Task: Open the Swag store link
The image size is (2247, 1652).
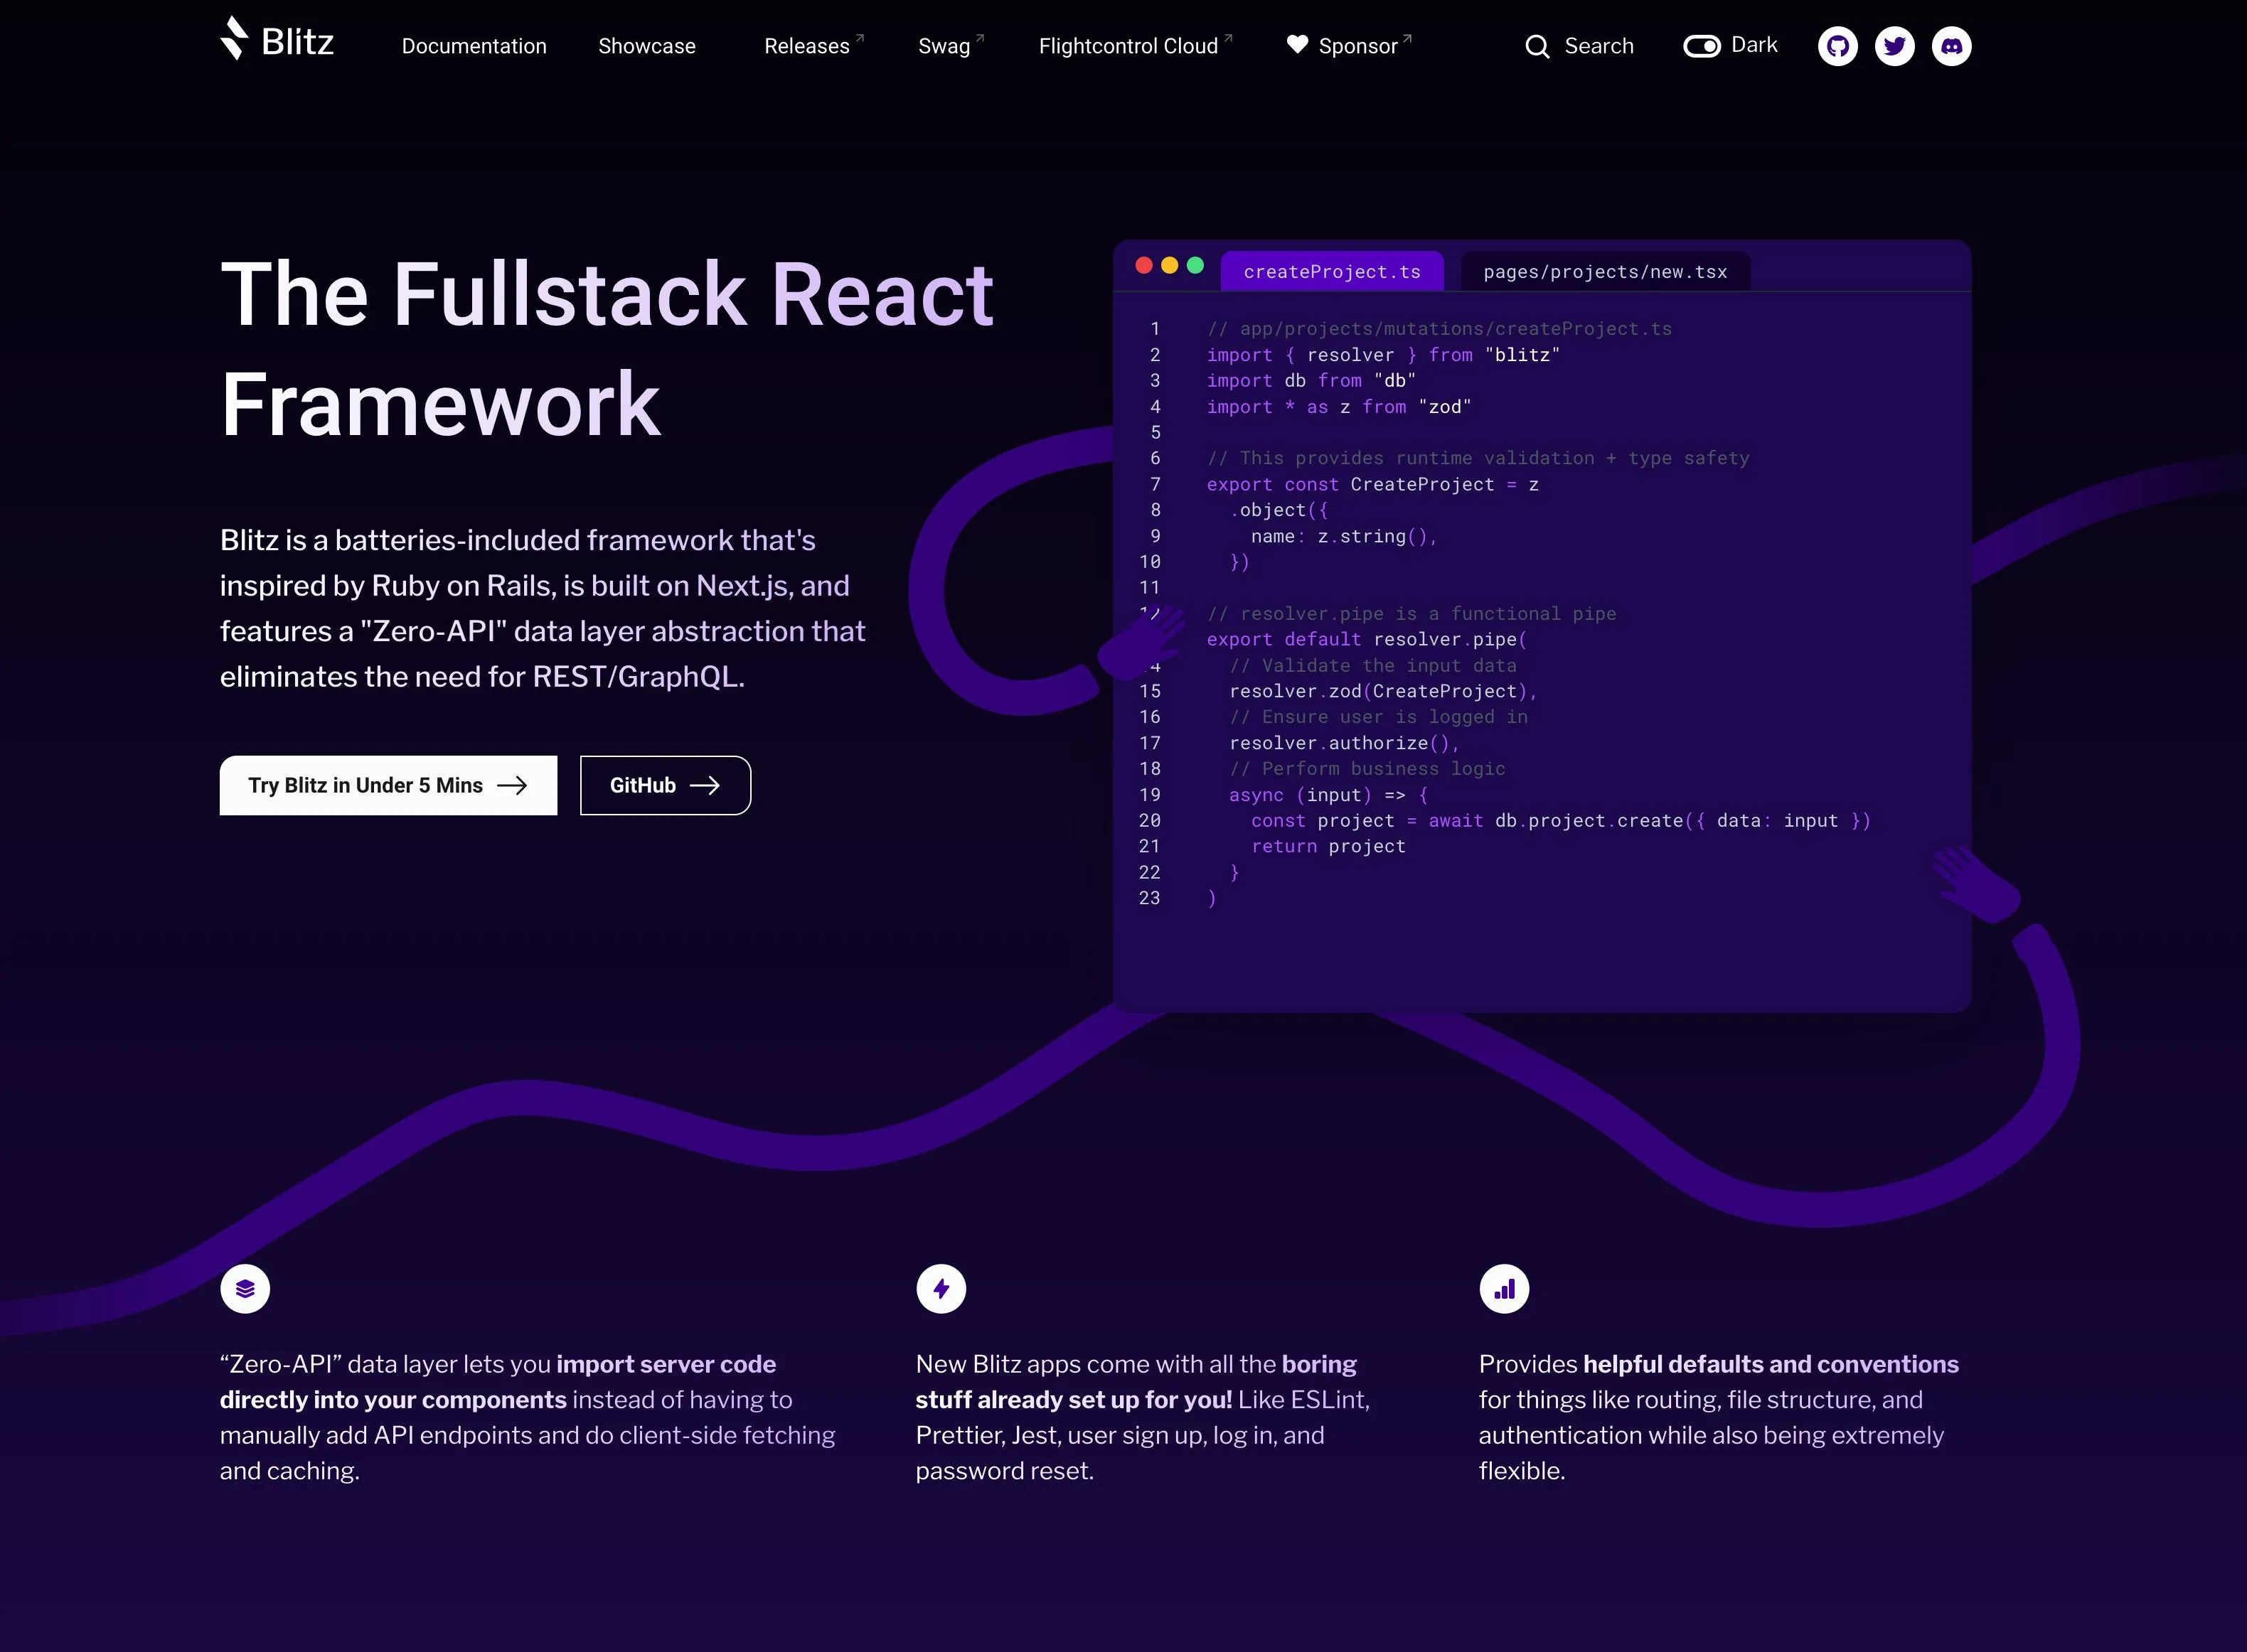Action: tap(951, 46)
